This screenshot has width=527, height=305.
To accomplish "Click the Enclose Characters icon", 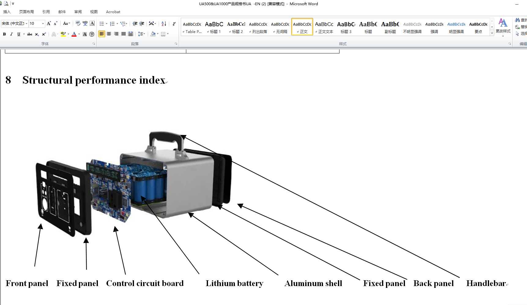I will pyautogui.click(x=92, y=34).
